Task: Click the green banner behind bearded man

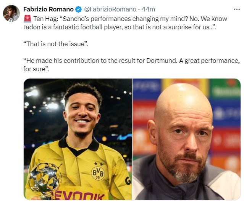Action: pos(225,88)
